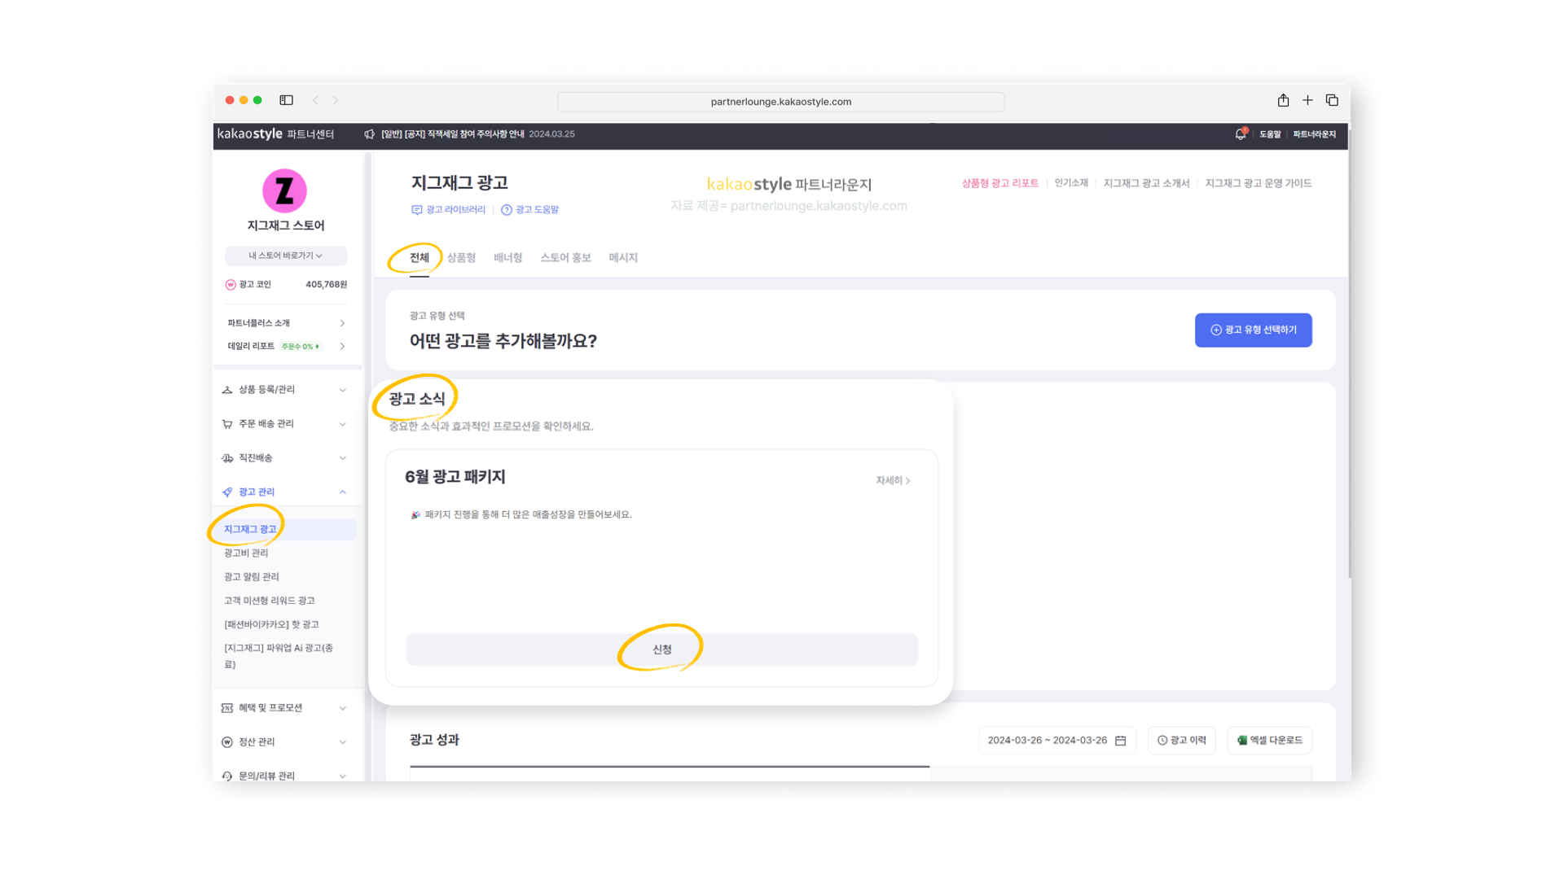Viewport: 1564px width, 879px height.
Task: Go back with the browser arrow
Action: (x=315, y=100)
